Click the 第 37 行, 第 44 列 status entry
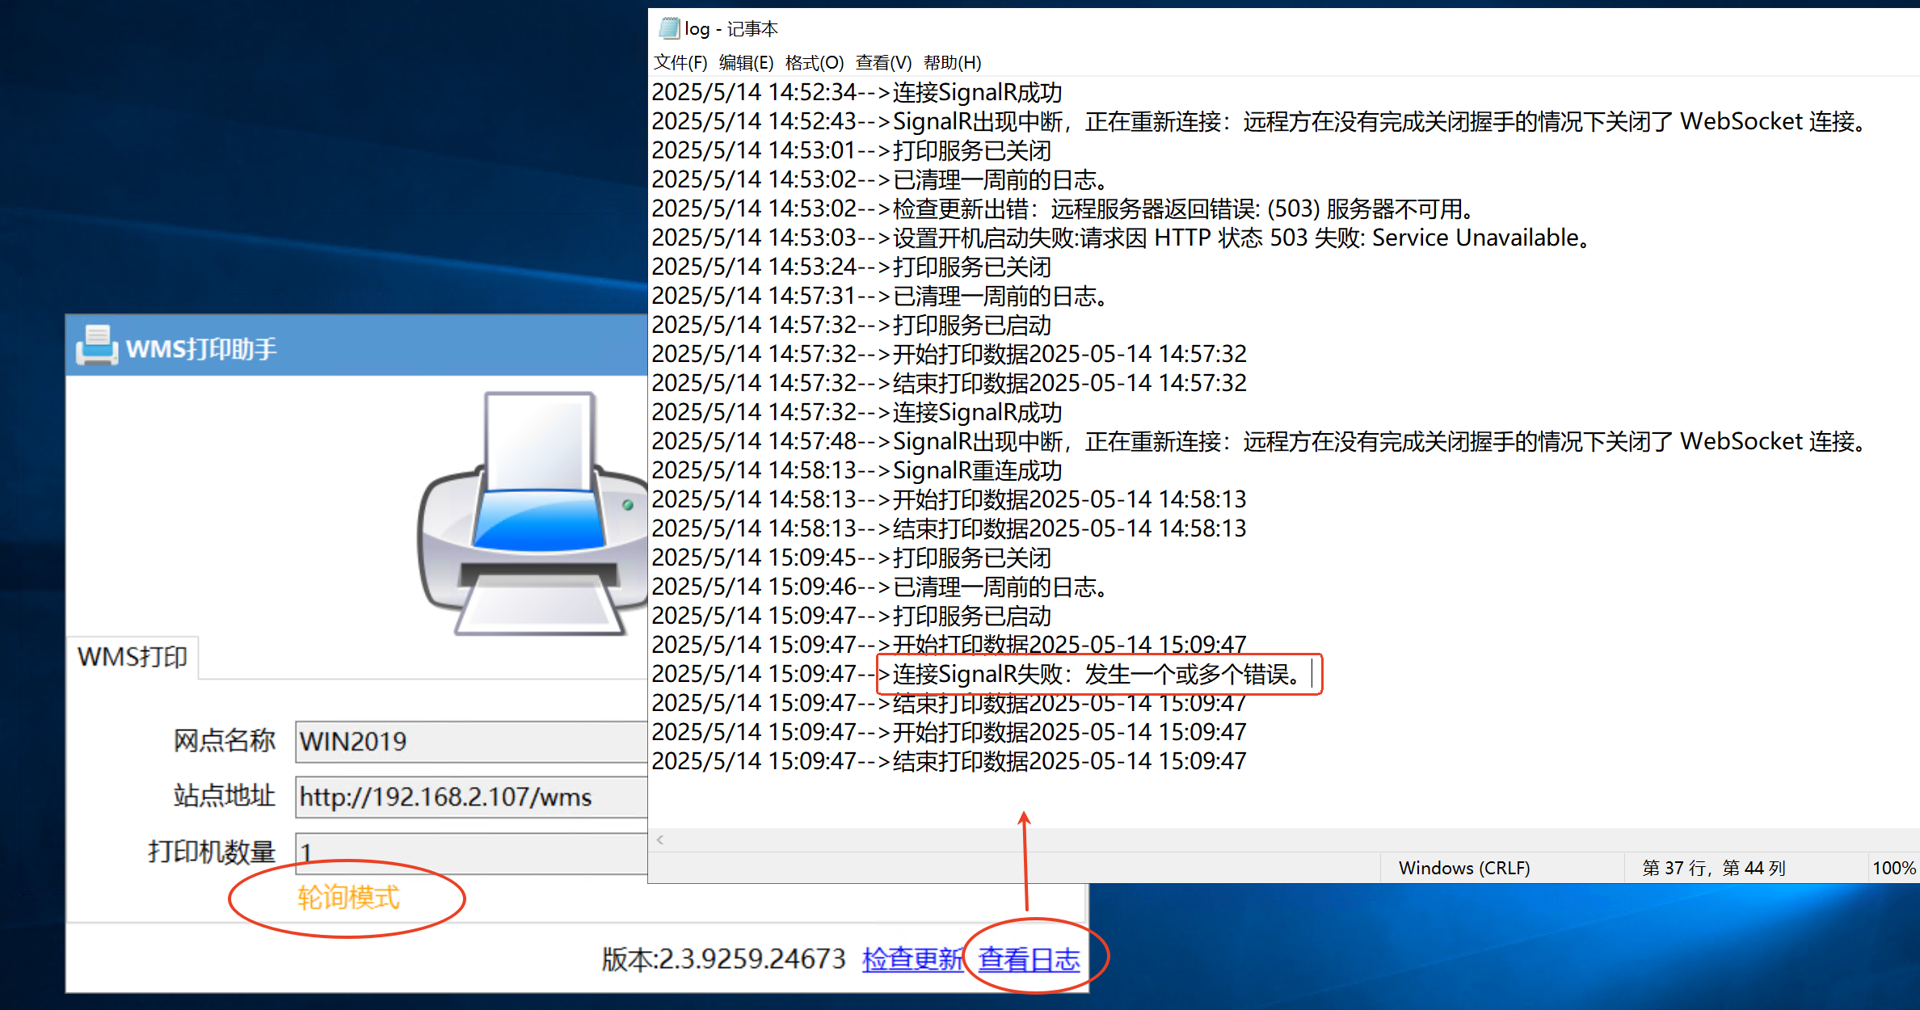This screenshot has height=1010, width=1920. tap(1713, 868)
